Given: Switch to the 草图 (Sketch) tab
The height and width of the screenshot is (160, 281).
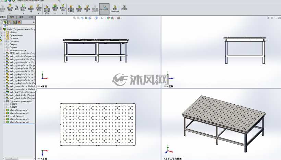Looking at the screenshot, I should tap(21, 17).
